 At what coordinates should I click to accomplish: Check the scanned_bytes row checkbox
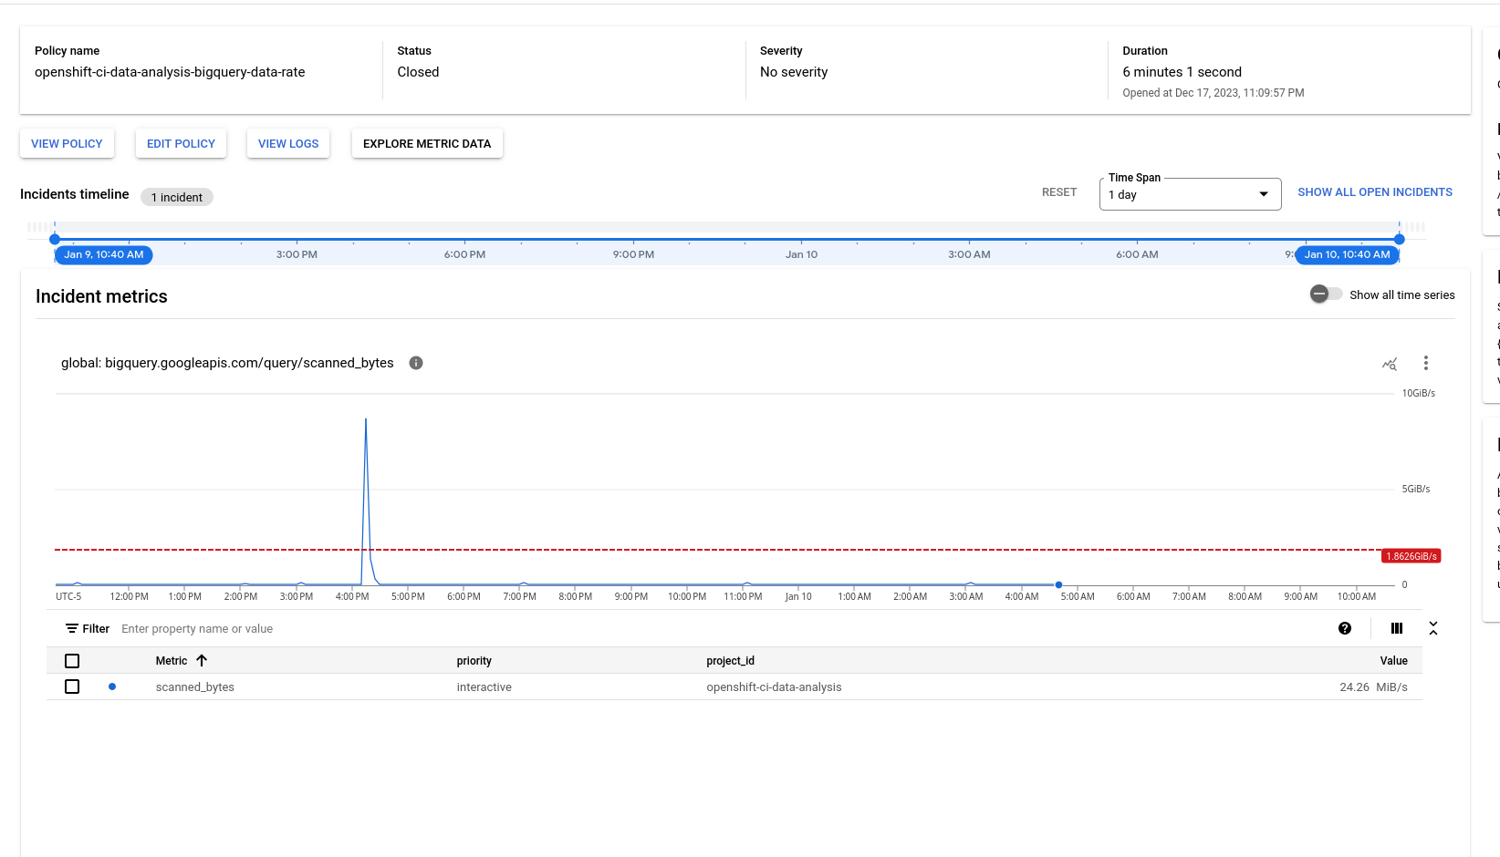pos(72,687)
